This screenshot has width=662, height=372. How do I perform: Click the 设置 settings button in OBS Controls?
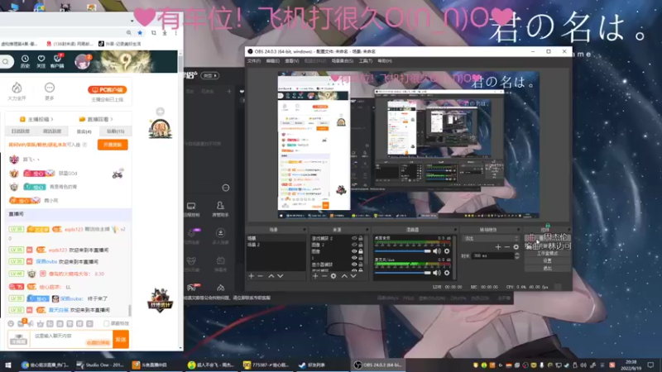(x=548, y=260)
